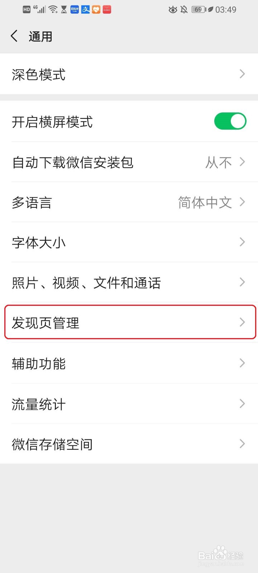The width and height of the screenshot is (258, 573).
Task: Tap the muted bell notification icon
Action: coord(184,10)
